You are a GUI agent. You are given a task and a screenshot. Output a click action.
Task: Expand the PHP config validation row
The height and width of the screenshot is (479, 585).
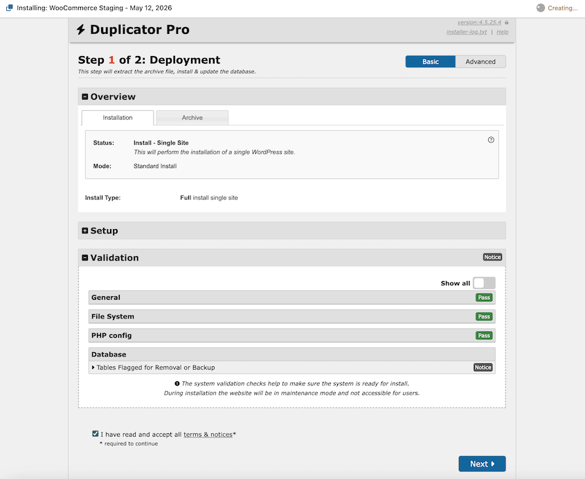[x=291, y=336]
